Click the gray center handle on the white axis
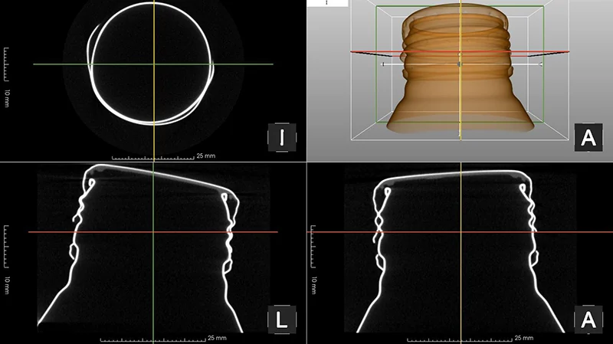 click(460, 64)
